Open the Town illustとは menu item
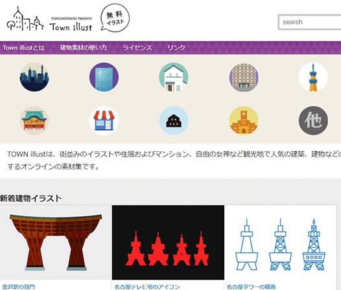The image size is (341, 290). click(x=24, y=48)
